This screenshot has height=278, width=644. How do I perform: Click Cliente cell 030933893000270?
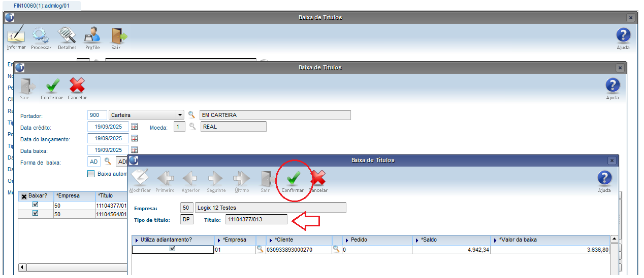299,249
